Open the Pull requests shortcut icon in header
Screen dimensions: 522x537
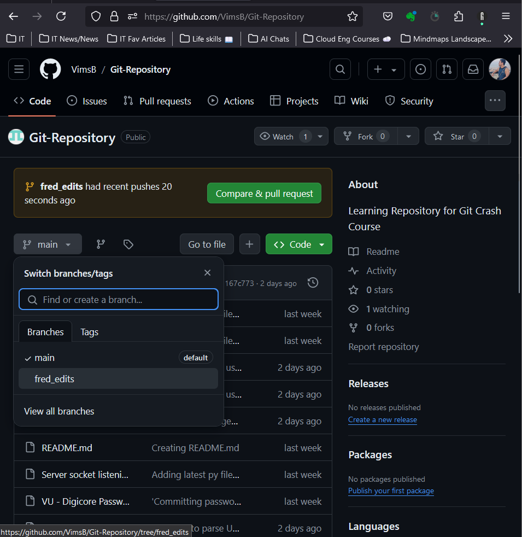pyautogui.click(x=447, y=69)
